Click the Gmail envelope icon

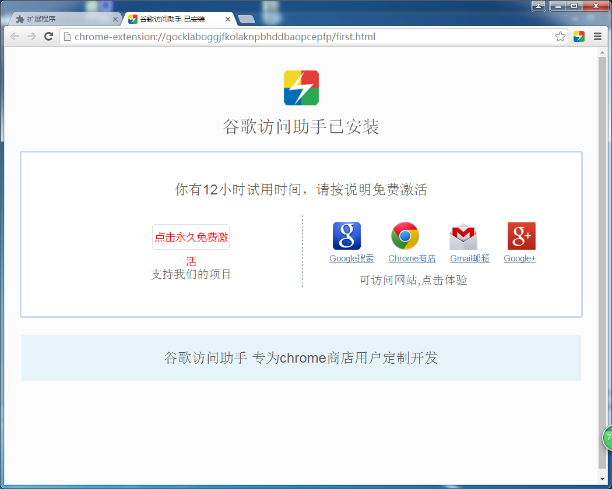coord(463,236)
